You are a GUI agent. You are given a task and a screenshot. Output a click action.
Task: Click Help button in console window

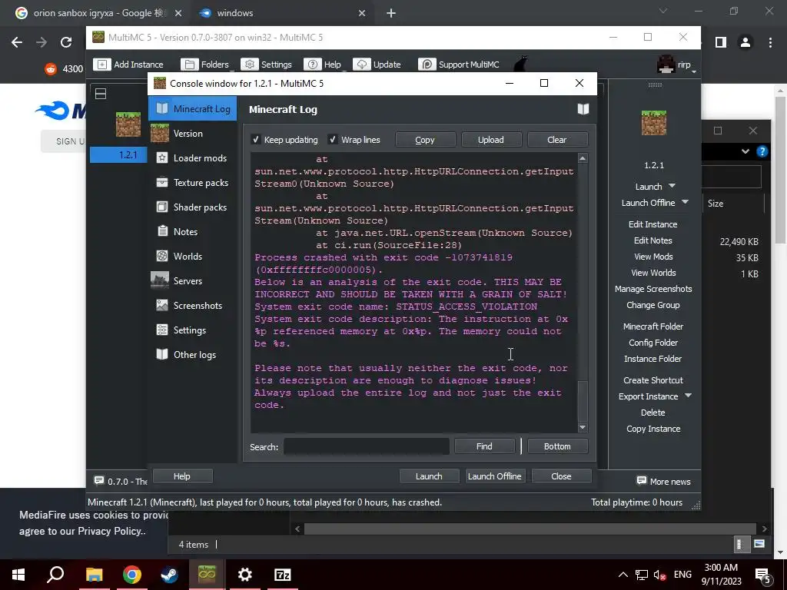[182, 476]
